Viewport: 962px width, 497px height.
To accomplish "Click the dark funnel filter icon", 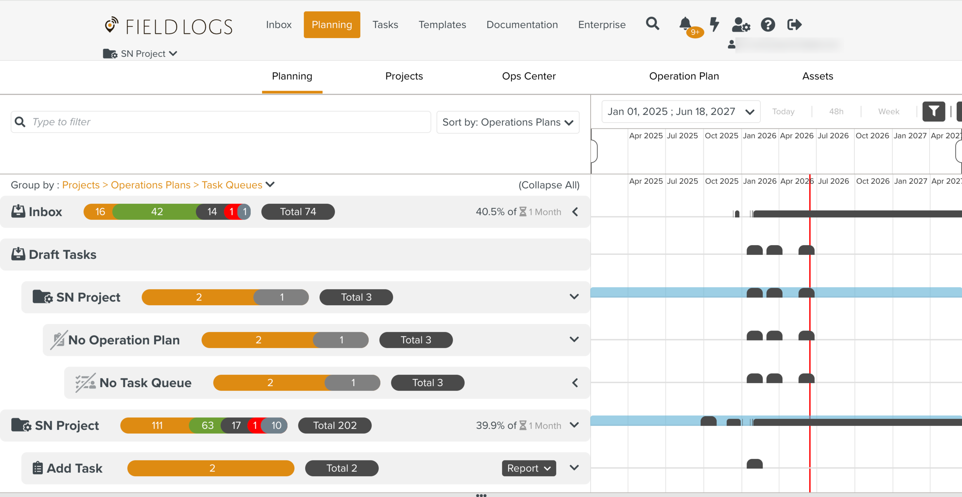I will click(x=934, y=111).
